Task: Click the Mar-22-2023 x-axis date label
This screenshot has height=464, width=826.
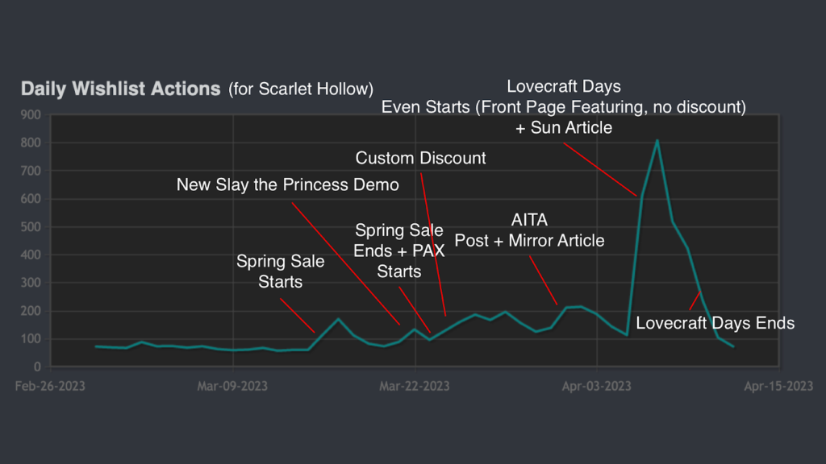Action: point(415,386)
